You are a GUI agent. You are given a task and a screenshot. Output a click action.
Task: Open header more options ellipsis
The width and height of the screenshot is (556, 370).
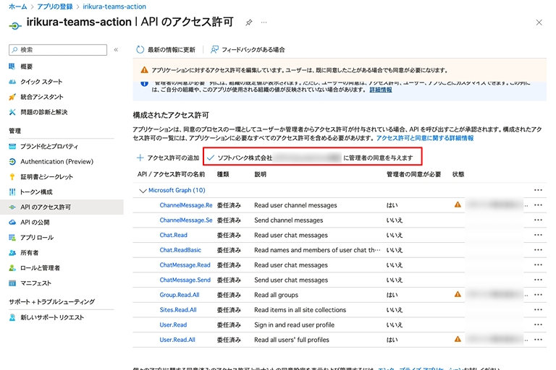click(x=264, y=22)
